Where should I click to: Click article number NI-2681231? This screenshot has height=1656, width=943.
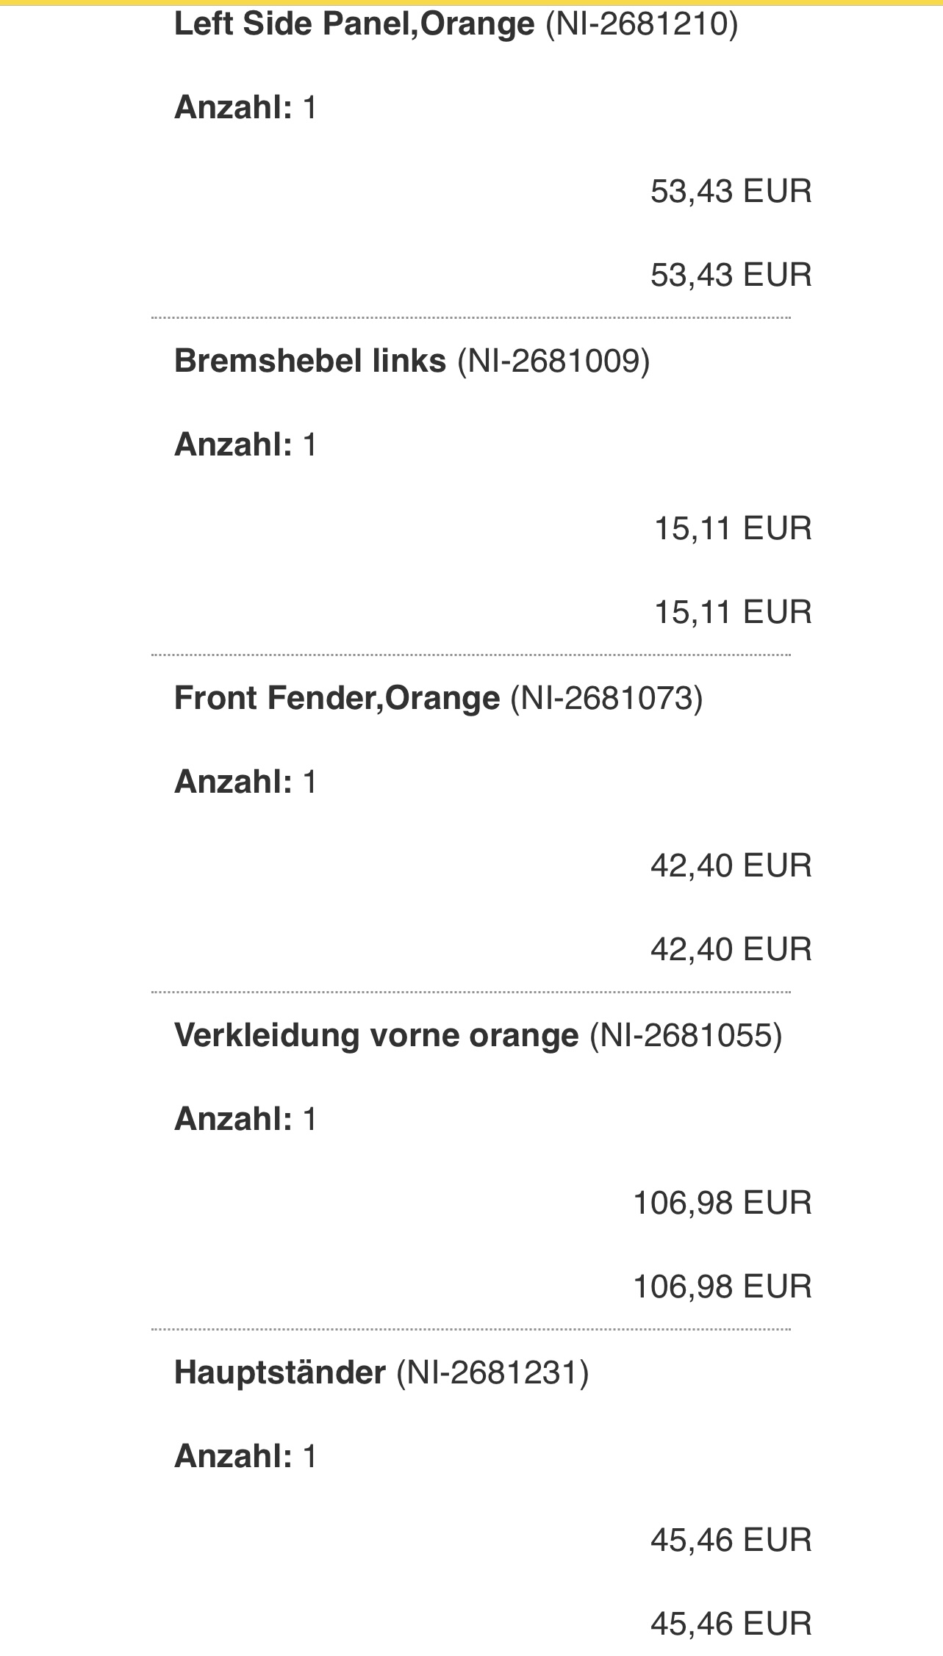(x=492, y=1372)
